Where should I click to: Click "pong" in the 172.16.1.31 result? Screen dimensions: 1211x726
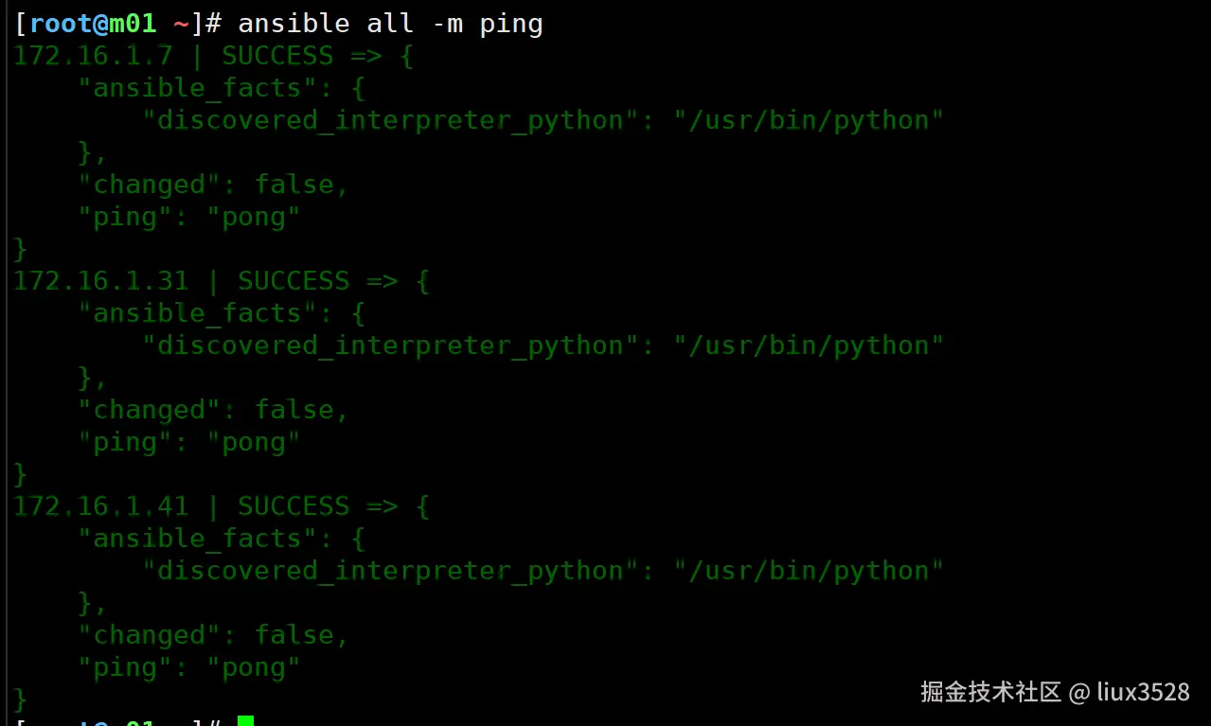tap(254, 442)
